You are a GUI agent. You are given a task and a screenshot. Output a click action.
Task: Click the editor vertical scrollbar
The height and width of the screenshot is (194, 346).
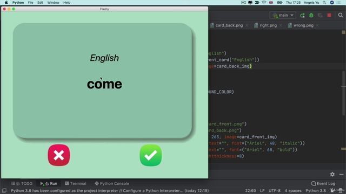(x=344, y=93)
